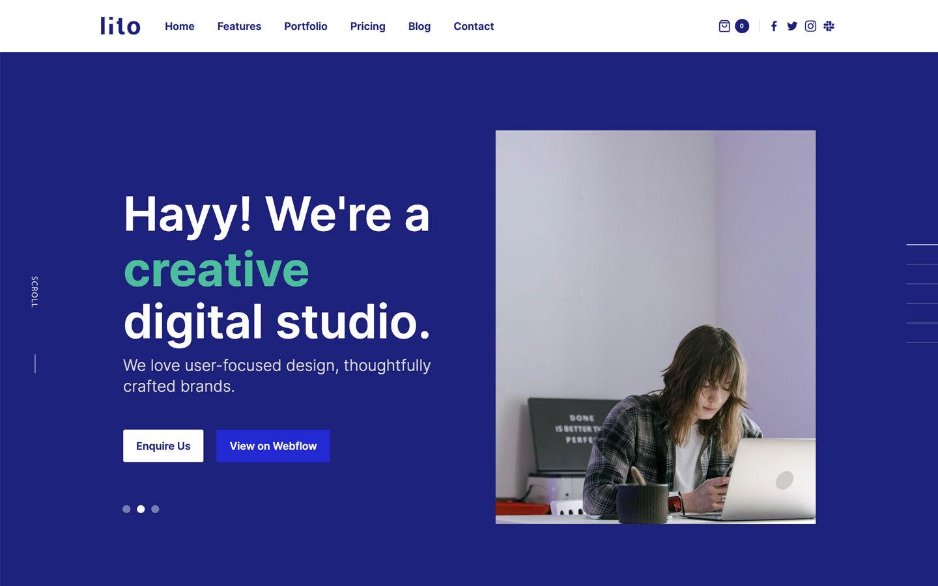The image size is (938, 586).
Task: Open the Portfolio menu item
Action: pyautogui.click(x=306, y=26)
